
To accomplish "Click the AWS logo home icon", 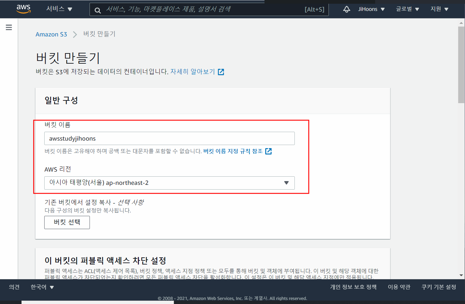I will coord(23,9).
